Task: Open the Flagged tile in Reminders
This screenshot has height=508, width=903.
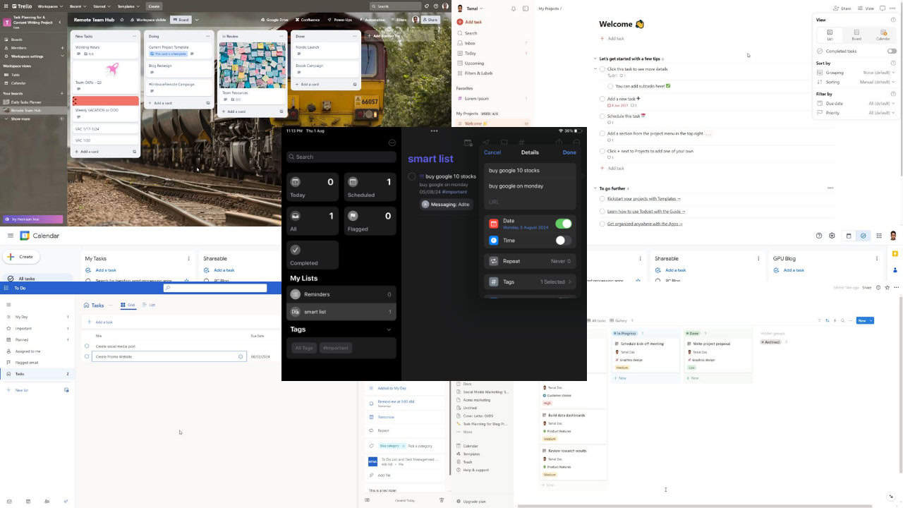Action: coord(370,221)
